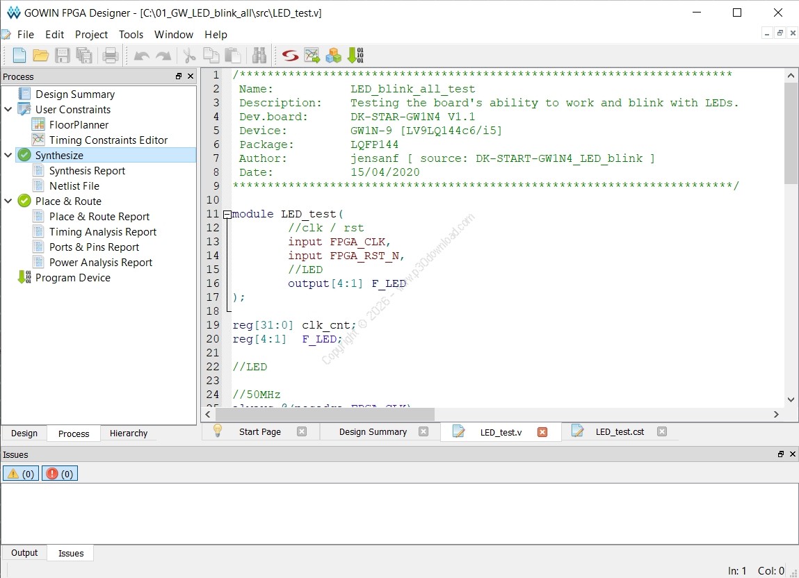Close the Process panel
The height and width of the screenshot is (578, 799).
(x=191, y=76)
